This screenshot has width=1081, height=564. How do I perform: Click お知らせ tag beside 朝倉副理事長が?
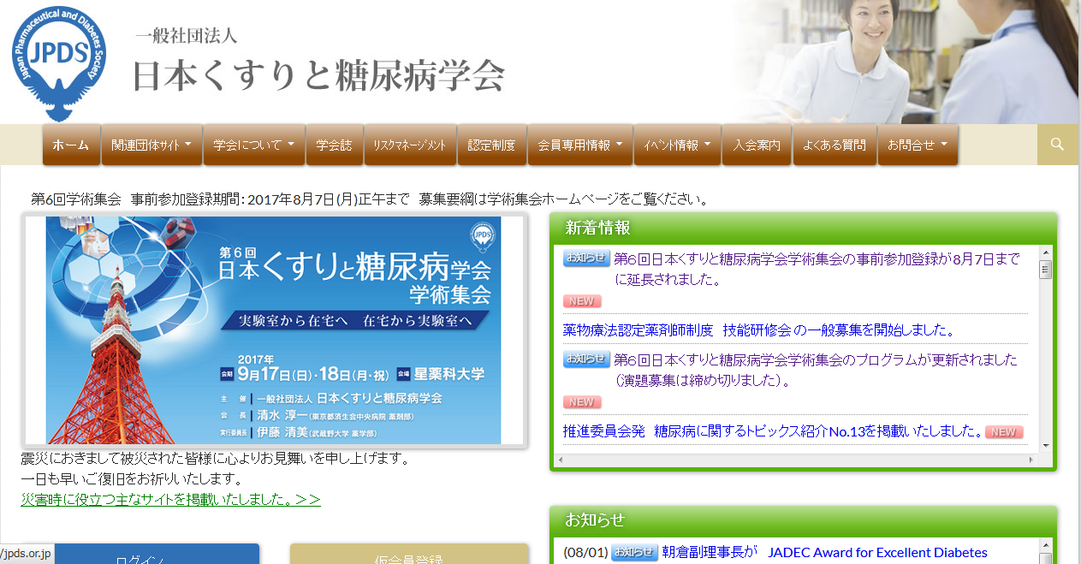634,552
